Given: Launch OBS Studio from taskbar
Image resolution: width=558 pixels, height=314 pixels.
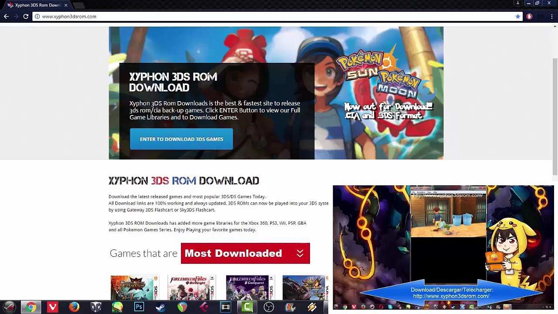Looking at the screenshot, I should click(x=269, y=307).
